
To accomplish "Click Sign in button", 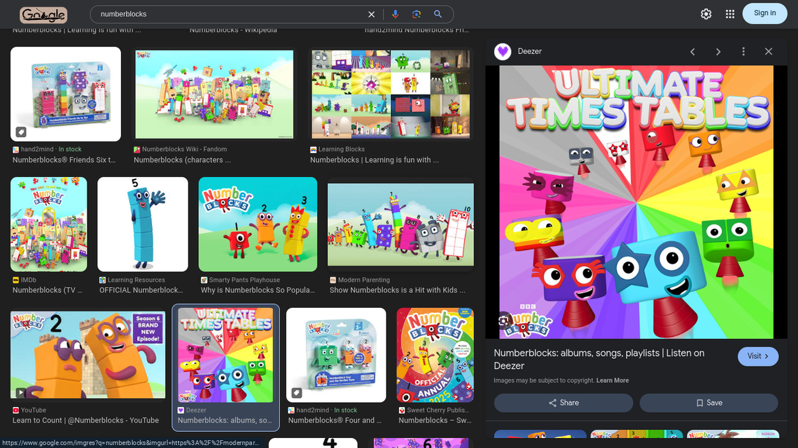I will click(x=765, y=13).
